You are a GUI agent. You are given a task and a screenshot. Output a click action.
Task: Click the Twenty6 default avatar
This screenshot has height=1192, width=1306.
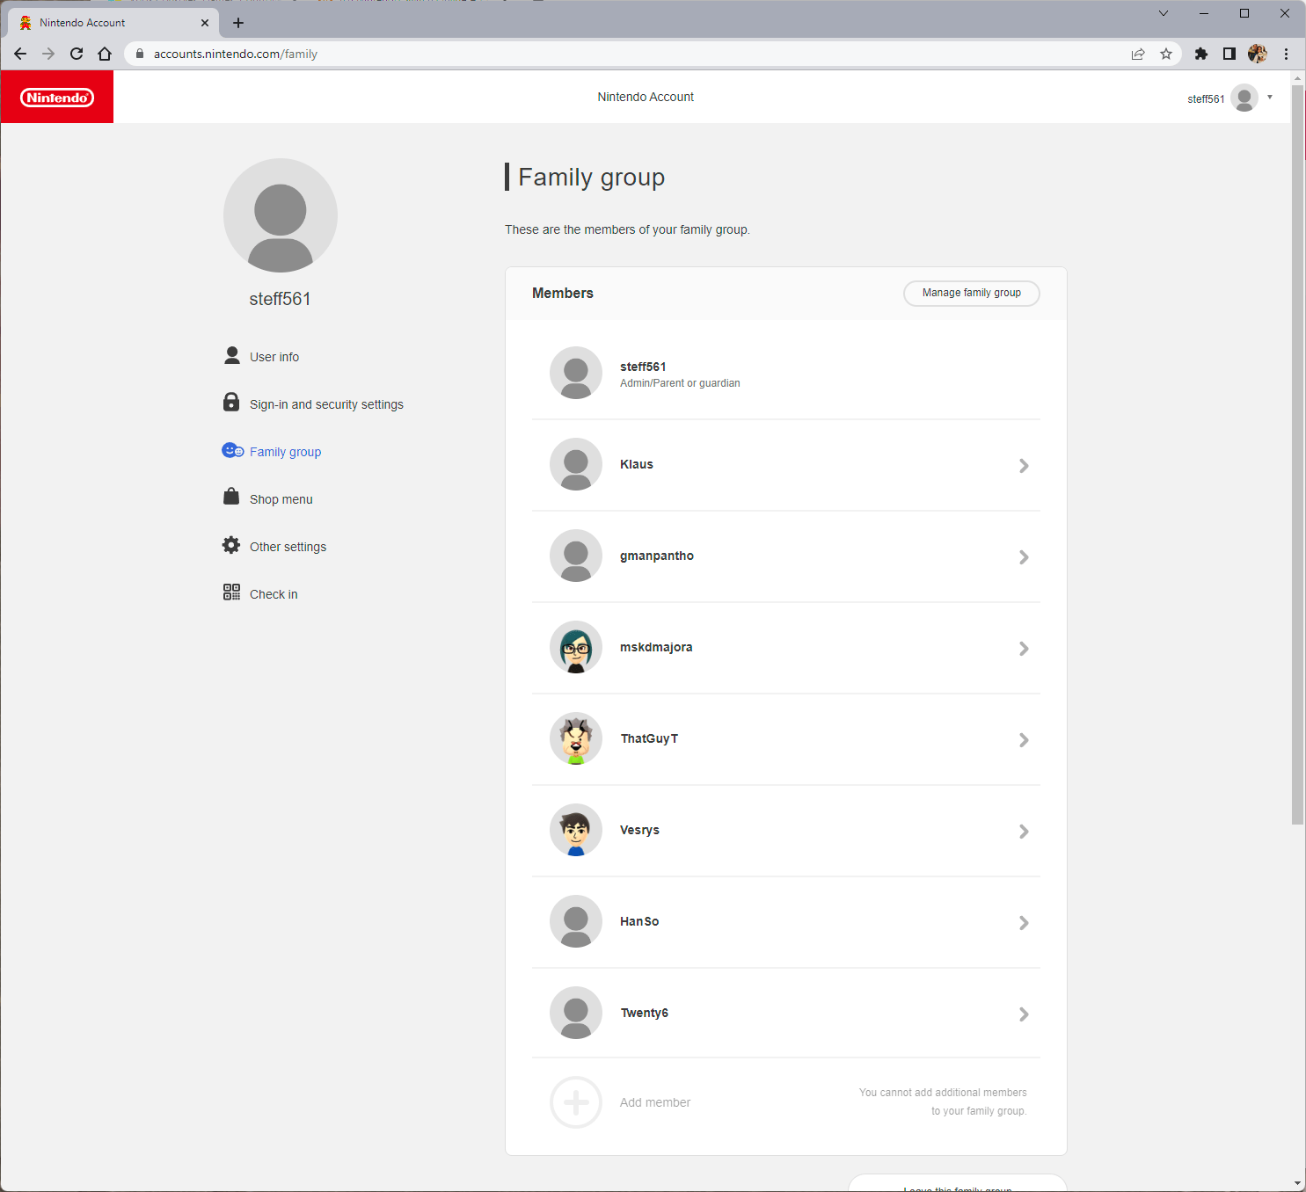coord(576,1013)
